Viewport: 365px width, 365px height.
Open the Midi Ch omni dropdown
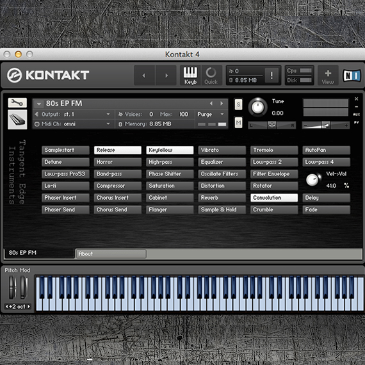pyautogui.click(x=108, y=124)
